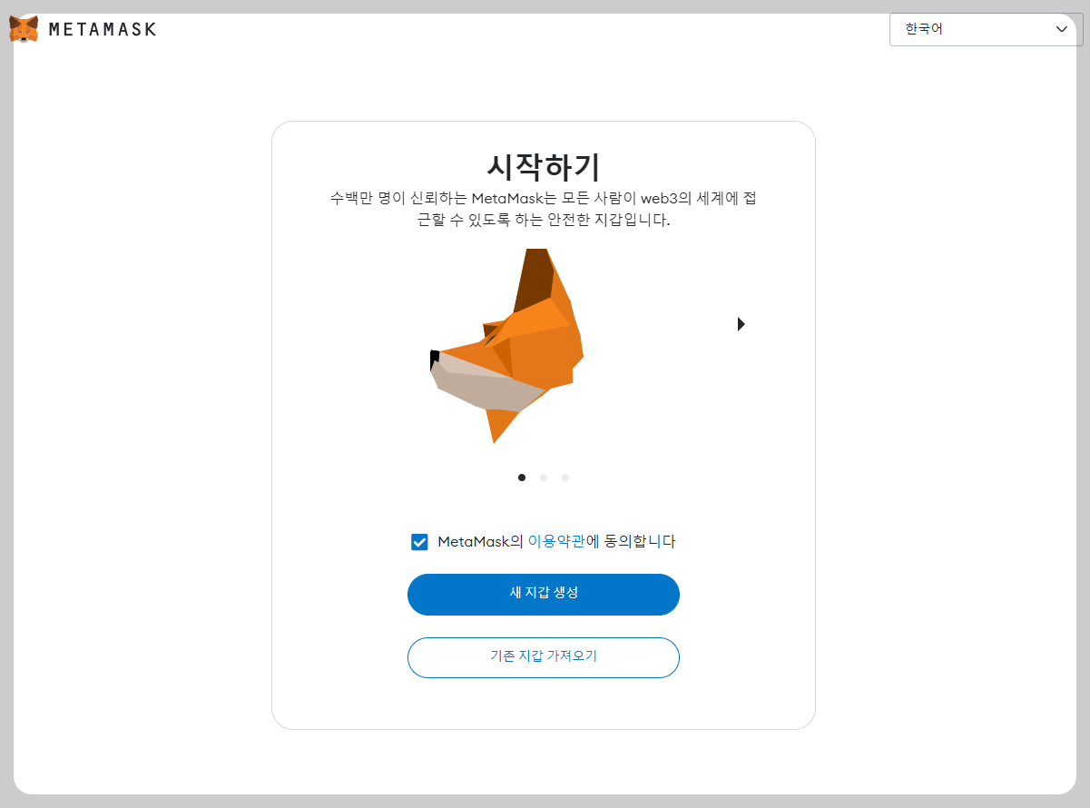Open the 이용약관 terms link
Image resolution: width=1090 pixels, height=808 pixels.
click(x=557, y=542)
